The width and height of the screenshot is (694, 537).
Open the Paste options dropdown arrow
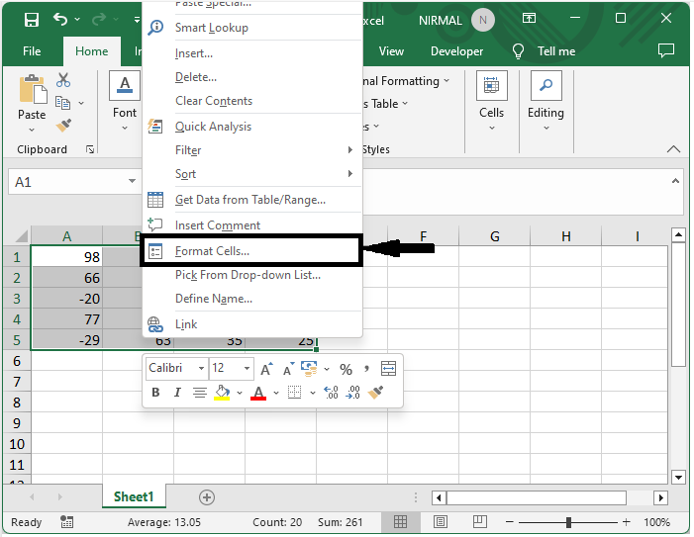click(32, 130)
